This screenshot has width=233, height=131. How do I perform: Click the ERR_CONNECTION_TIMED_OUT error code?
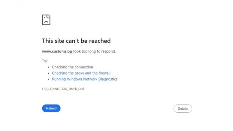pyautogui.click(x=63, y=89)
